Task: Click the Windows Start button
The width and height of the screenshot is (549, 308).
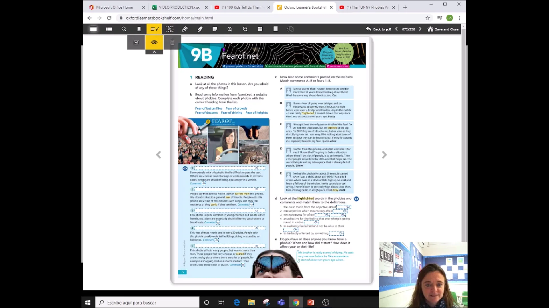Action: pyautogui.click(x=88, y=302)
